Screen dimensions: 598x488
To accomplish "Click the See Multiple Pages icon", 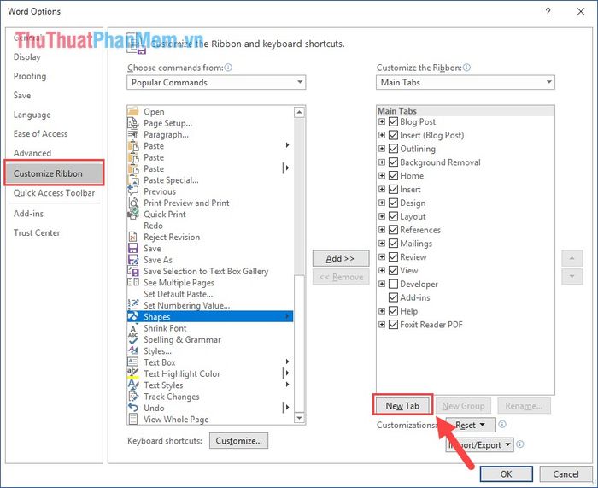I will 133,282.
